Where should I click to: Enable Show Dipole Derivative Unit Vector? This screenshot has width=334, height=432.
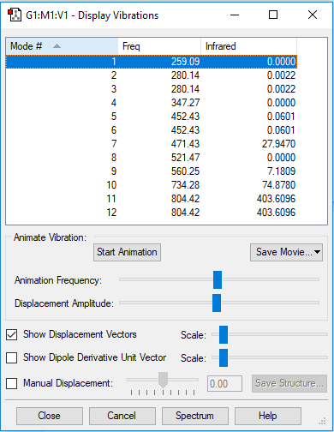pyautogui.click(x=12, y=357)
